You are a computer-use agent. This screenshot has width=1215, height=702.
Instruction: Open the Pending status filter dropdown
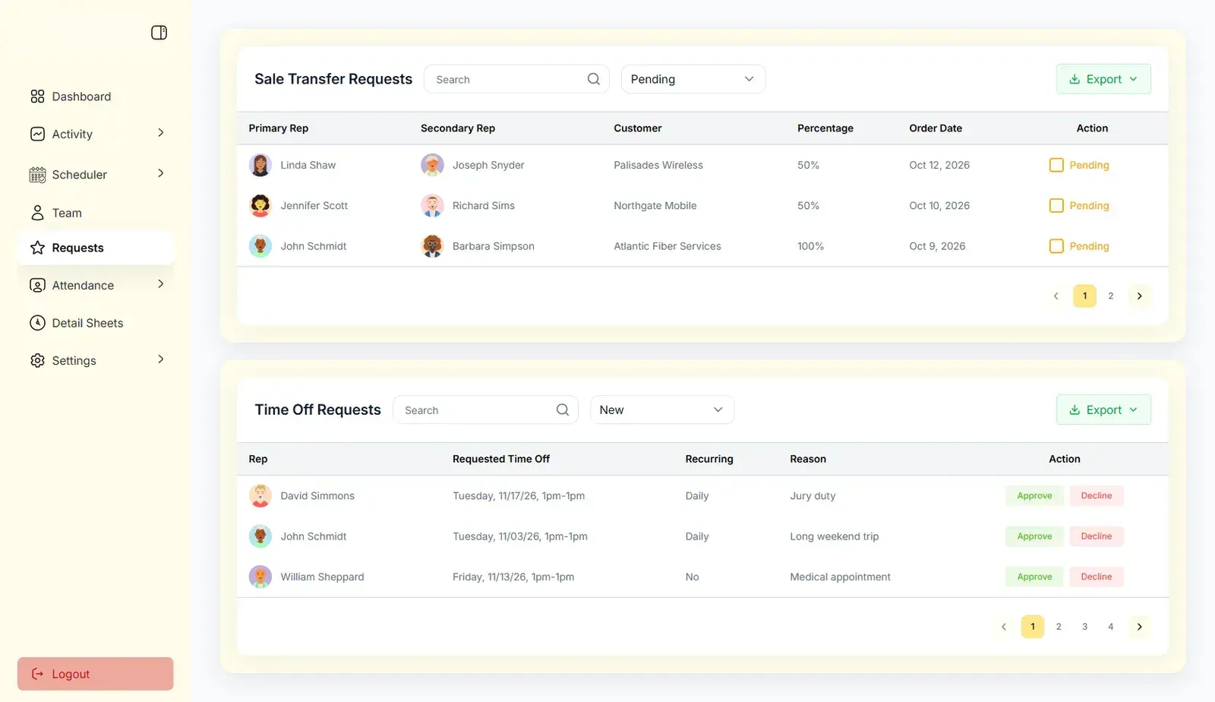pyautogui.click(x=693, y=79)
